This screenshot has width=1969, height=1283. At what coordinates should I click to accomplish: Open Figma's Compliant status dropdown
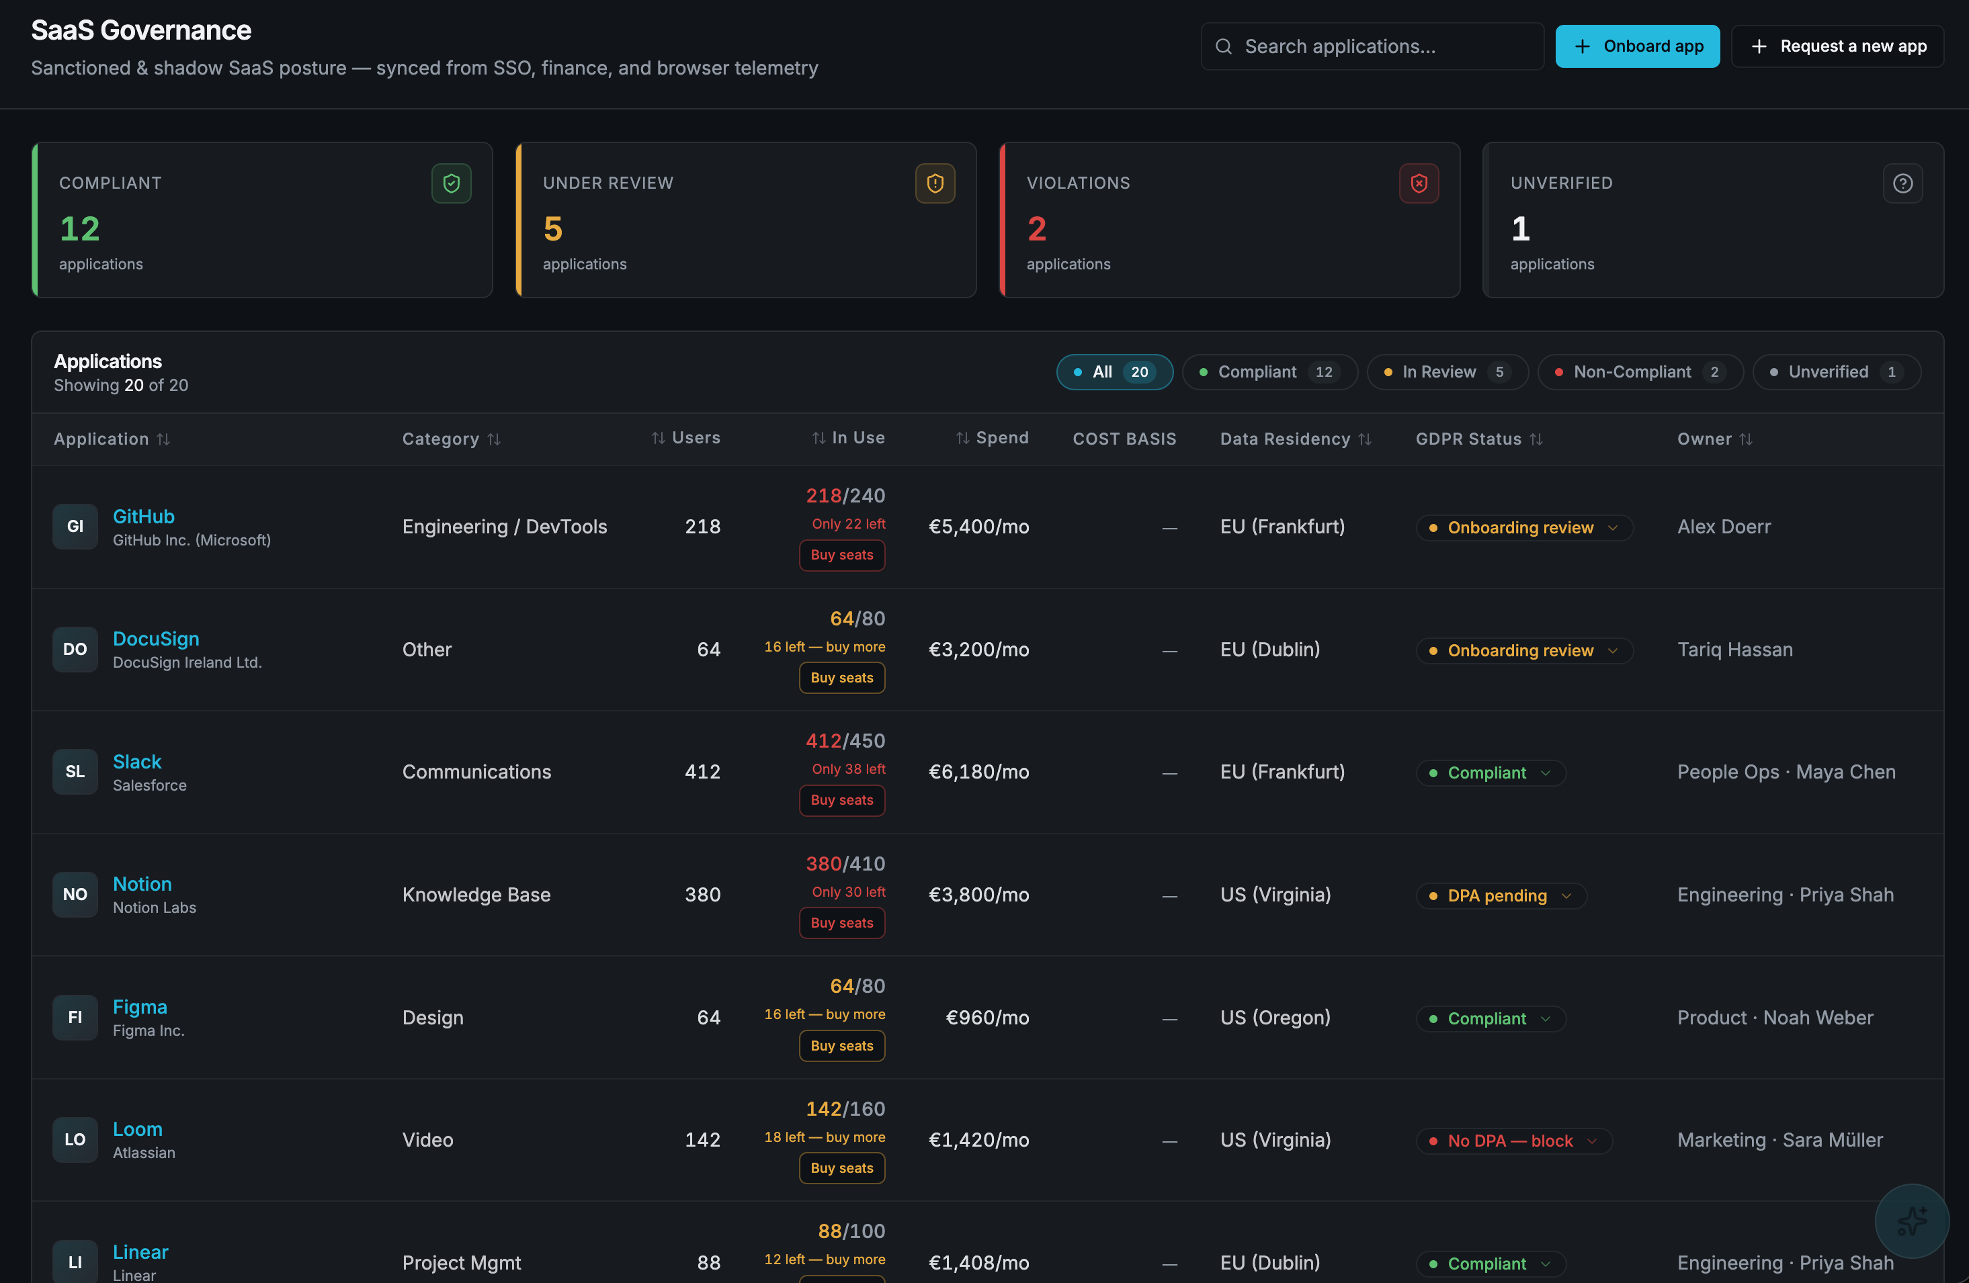click(x=1491, y=1018)
